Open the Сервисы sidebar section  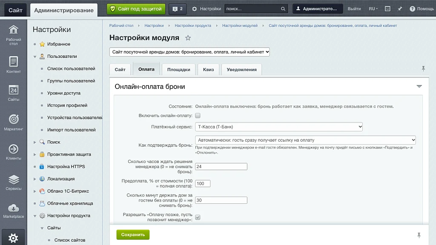[x=13, y=182]
